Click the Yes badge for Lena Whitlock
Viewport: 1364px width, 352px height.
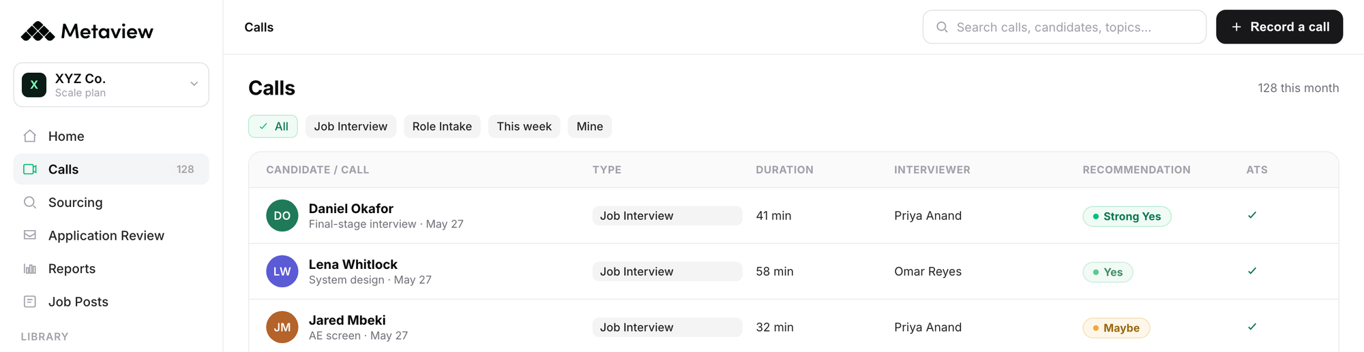pyautogui.click(x=1108, y=272)
